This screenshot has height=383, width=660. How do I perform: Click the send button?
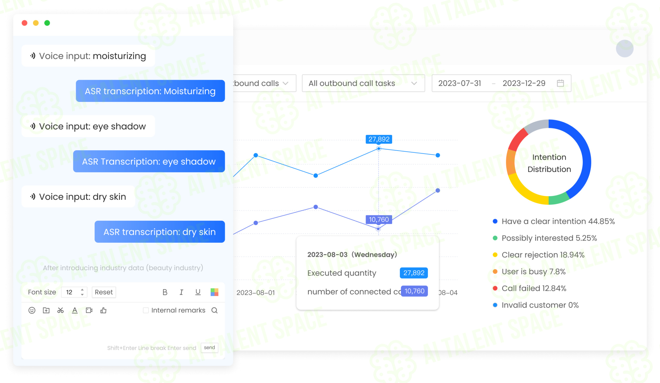[209, 347]
